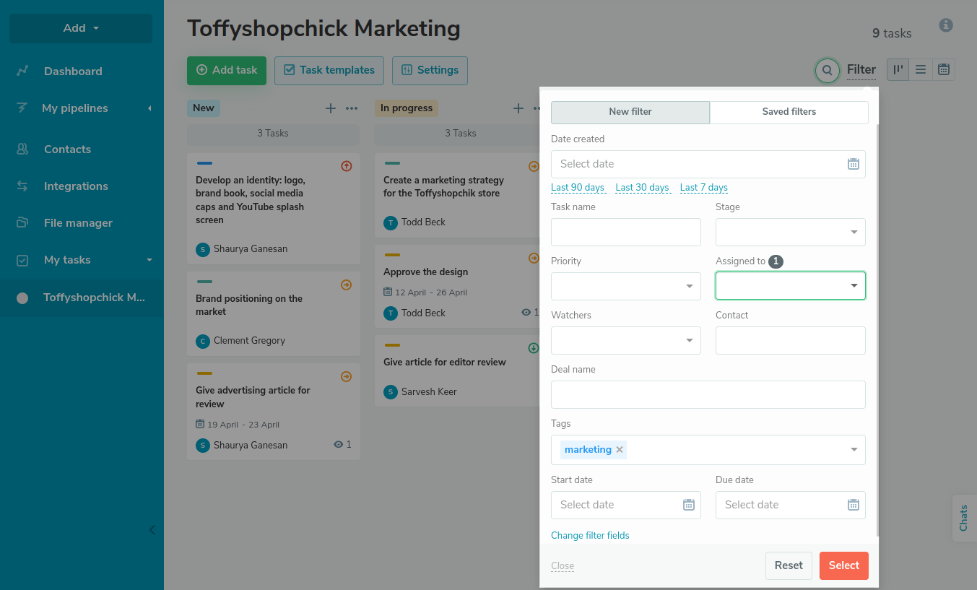
Task: Switch to Saved filters tab
Action: click(x=789, y=112)
